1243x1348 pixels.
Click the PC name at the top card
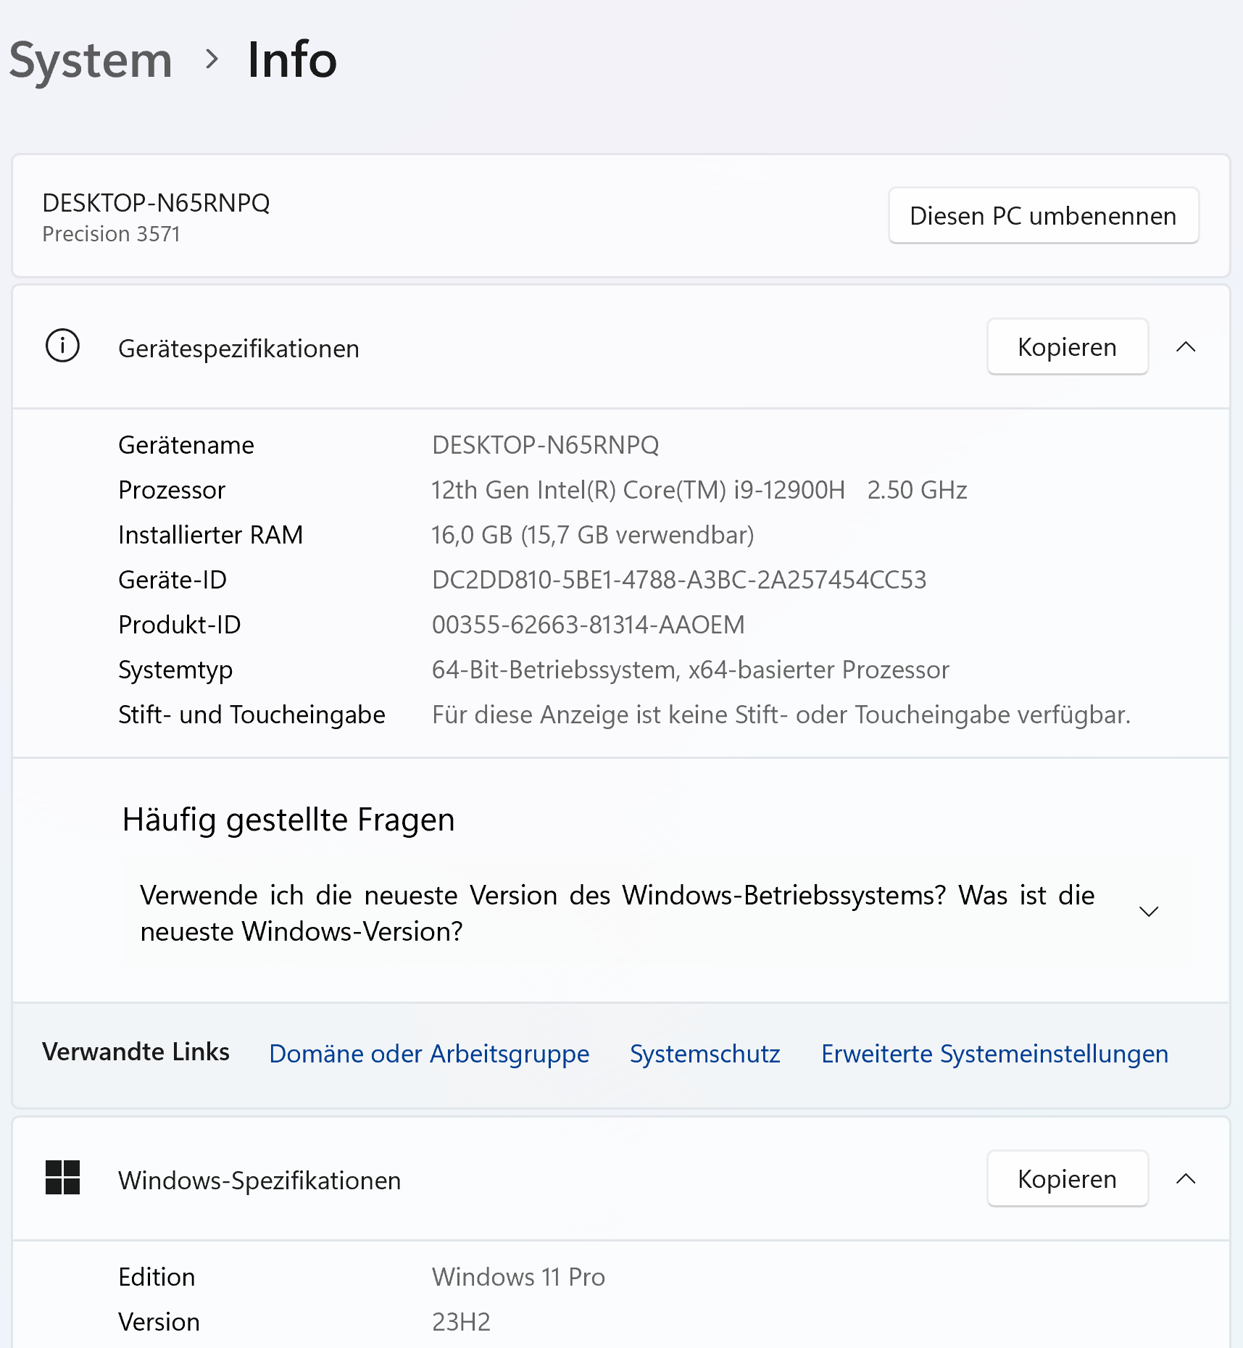point(157,203)
